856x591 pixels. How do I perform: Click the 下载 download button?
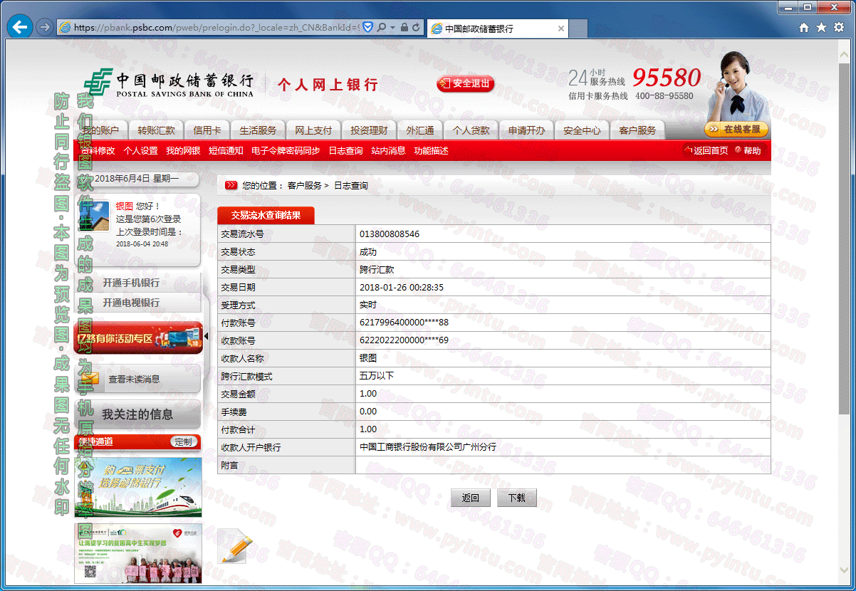(x=517, y=498)
